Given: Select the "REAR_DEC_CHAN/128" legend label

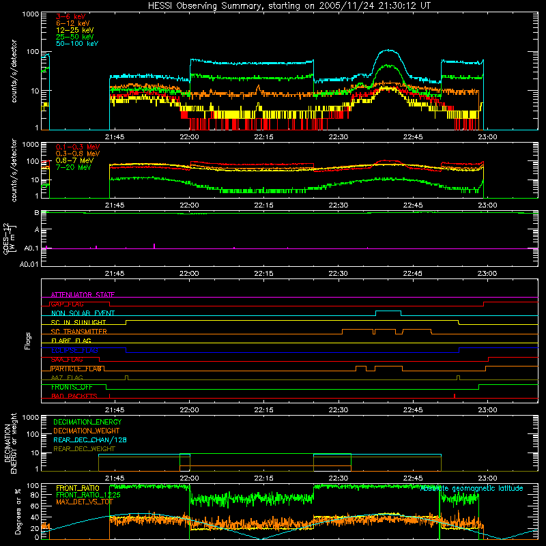Looking at the screenshot, I should point(90,440).
